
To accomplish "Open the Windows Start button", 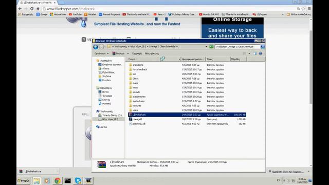I will (24, 180).
